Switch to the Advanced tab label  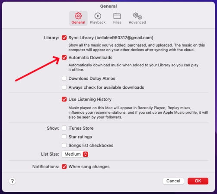tap(137, 22)
